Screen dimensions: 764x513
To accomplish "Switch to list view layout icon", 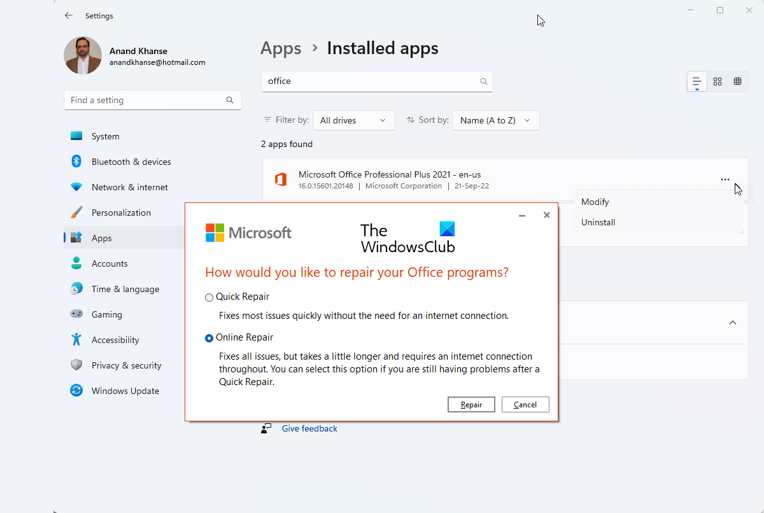I will 697,81.
